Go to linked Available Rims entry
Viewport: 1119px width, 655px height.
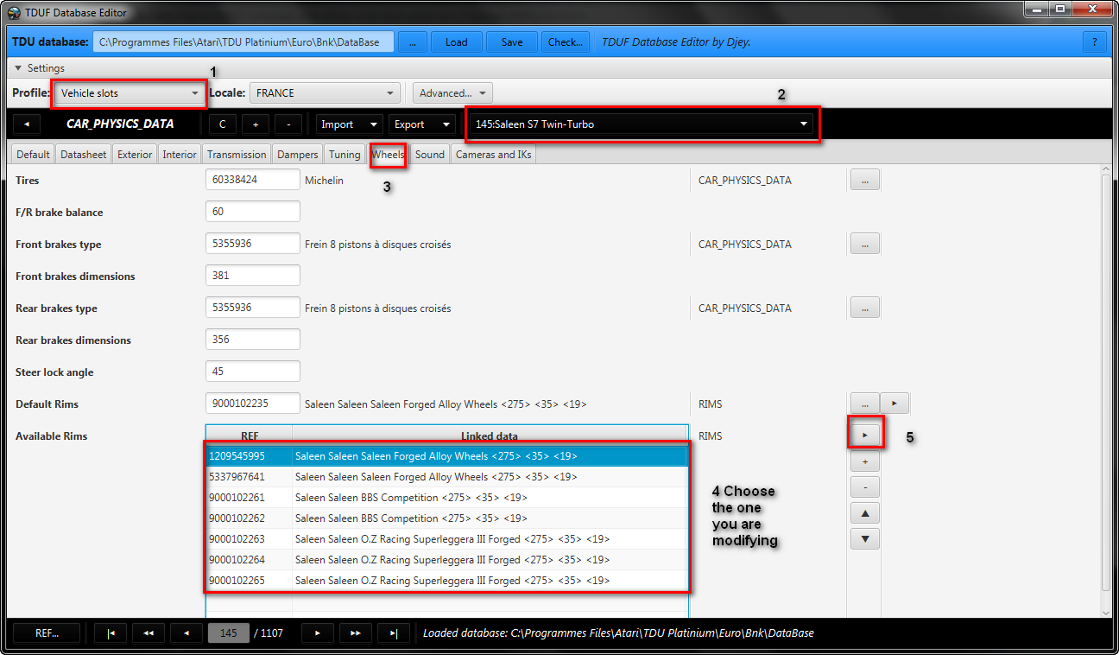click(x=865, y=436)
